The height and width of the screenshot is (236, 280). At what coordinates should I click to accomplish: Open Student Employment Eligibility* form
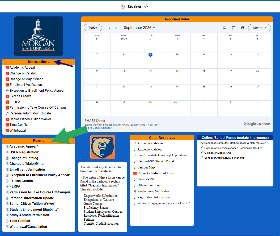point(34,210)
